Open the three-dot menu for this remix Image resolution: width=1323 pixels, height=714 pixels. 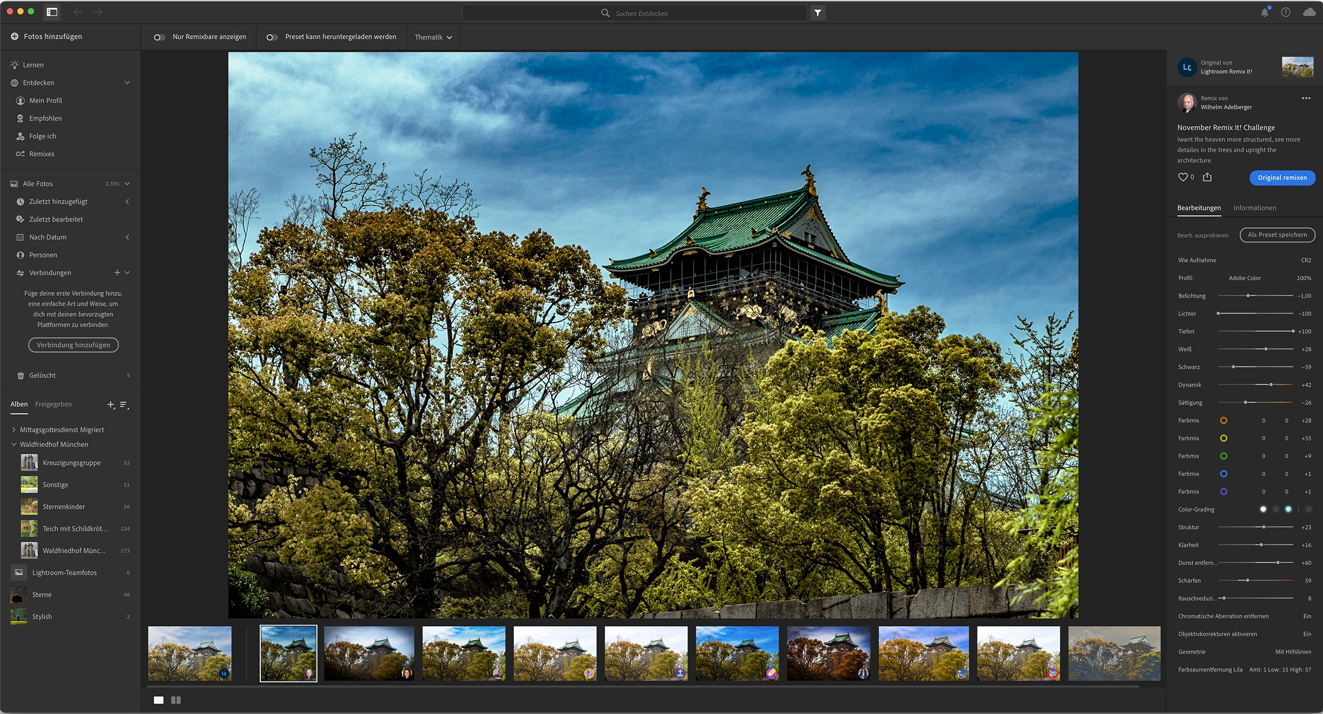coord(1306,98)
